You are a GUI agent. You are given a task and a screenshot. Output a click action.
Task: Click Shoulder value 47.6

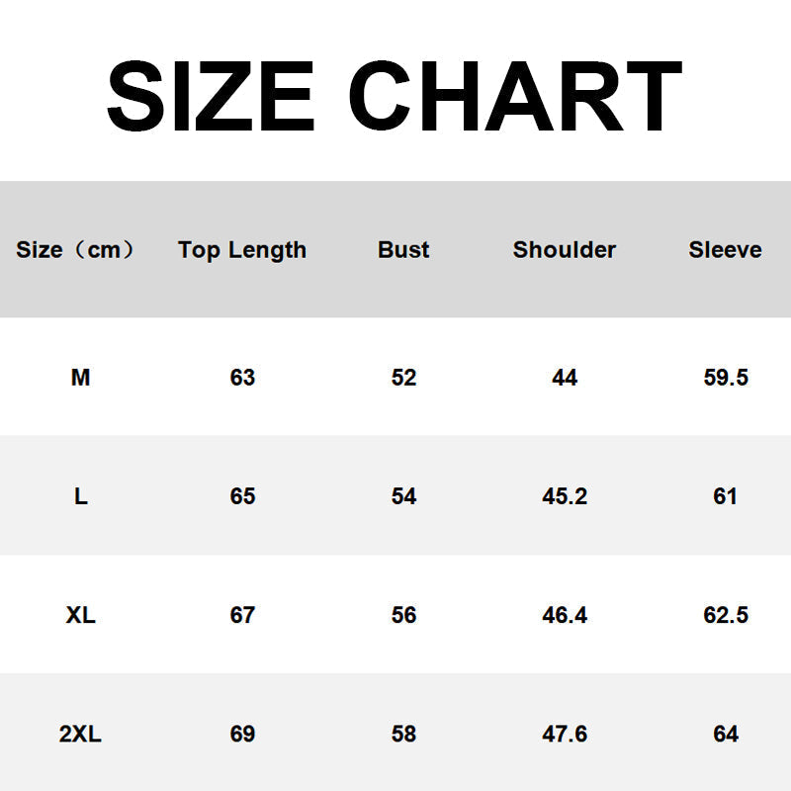click(x=565, y=734)
